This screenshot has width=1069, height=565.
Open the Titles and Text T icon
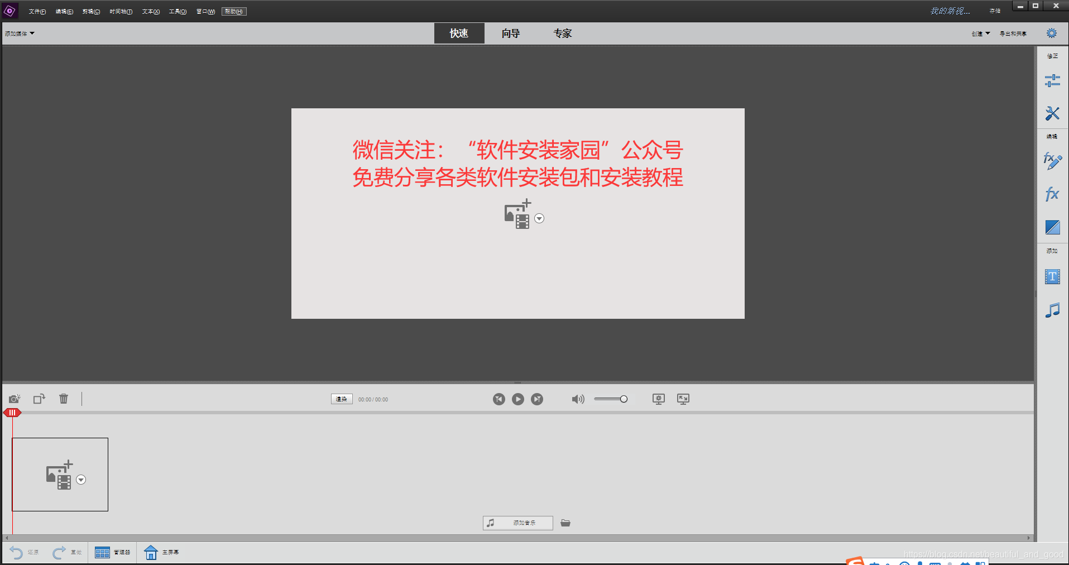(x=1052, y=277)
